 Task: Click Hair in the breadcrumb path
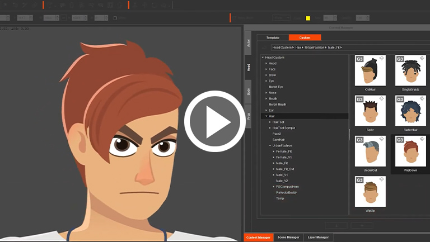pos(298,48)
